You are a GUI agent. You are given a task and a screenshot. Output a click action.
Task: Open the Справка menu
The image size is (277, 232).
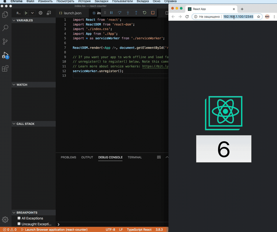170,1
